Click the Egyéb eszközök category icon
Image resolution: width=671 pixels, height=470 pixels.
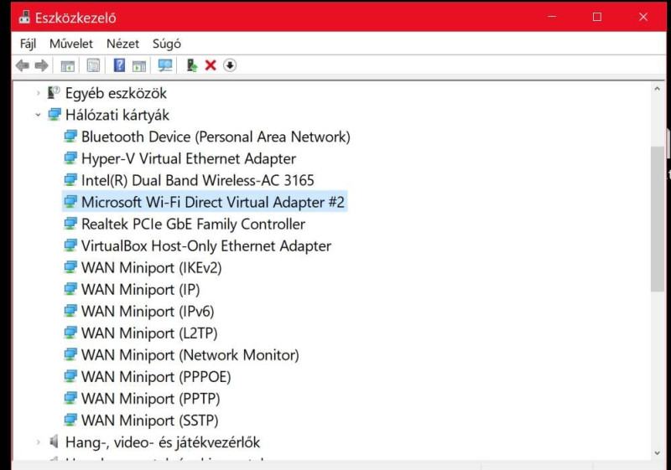[x=54, y=92]
